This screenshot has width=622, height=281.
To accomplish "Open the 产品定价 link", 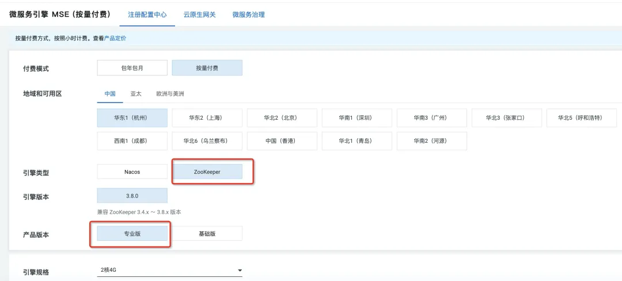I will 115,39.
